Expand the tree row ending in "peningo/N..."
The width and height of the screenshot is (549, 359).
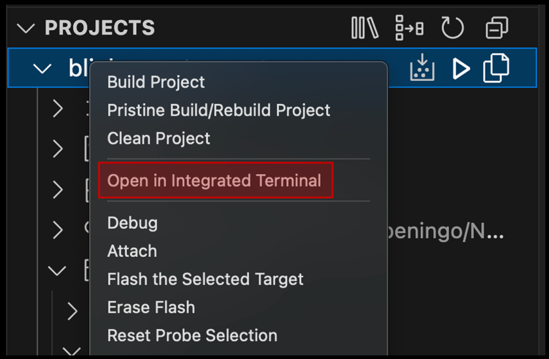[x=58, y=230]
